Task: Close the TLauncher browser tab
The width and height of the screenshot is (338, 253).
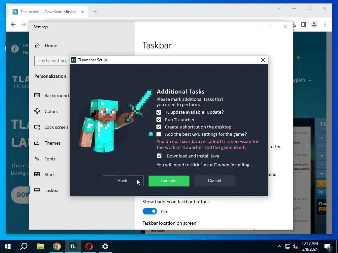Action: coord(82,12)
